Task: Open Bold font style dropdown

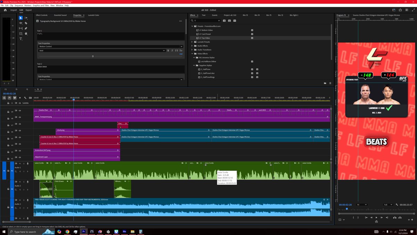Action: coord(102,50)
